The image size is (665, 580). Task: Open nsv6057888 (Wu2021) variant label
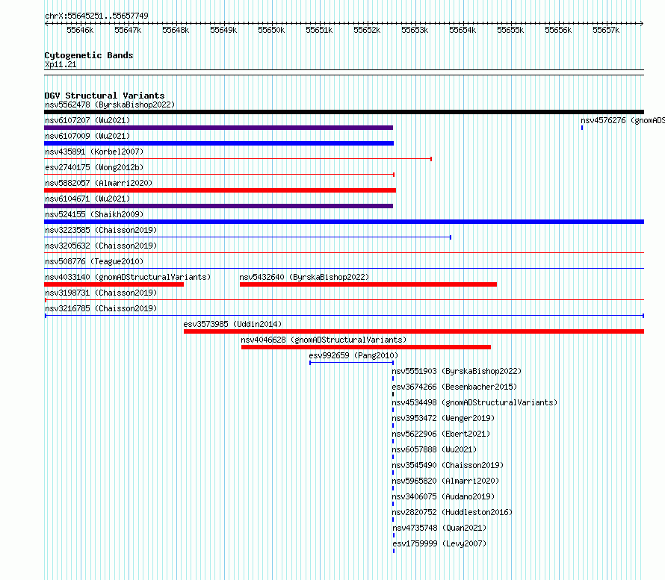[x=434, y=449]
